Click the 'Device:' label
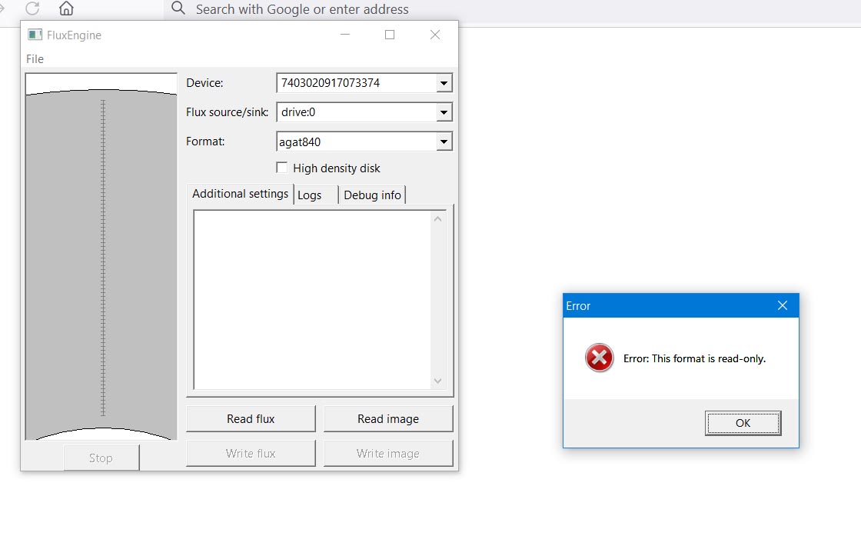 [204, 83]
